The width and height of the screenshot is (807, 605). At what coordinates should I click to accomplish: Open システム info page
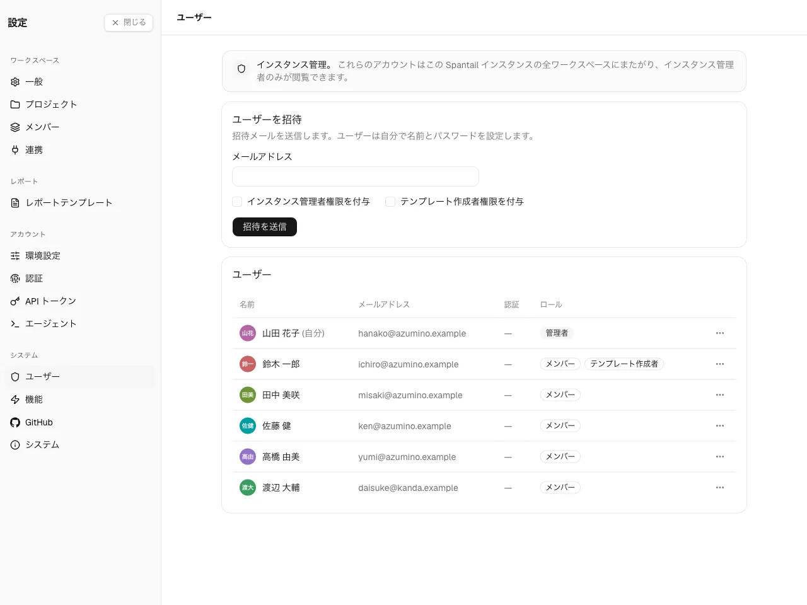pyautogui.click(x=80, y=445)
